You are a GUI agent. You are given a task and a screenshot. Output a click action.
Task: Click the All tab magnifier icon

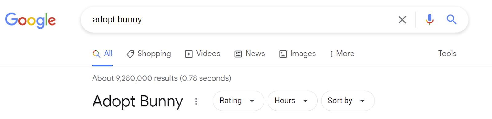pyautogui.click(x=96, y=54)
